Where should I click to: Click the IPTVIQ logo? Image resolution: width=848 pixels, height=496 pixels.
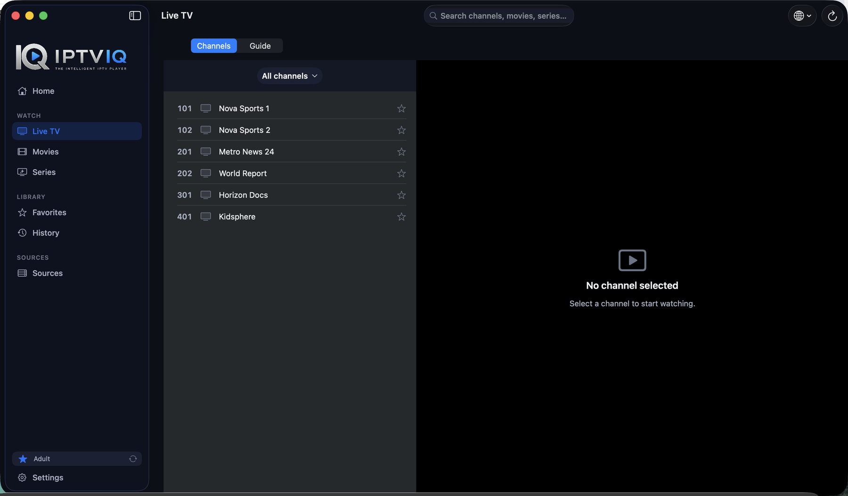71,57
